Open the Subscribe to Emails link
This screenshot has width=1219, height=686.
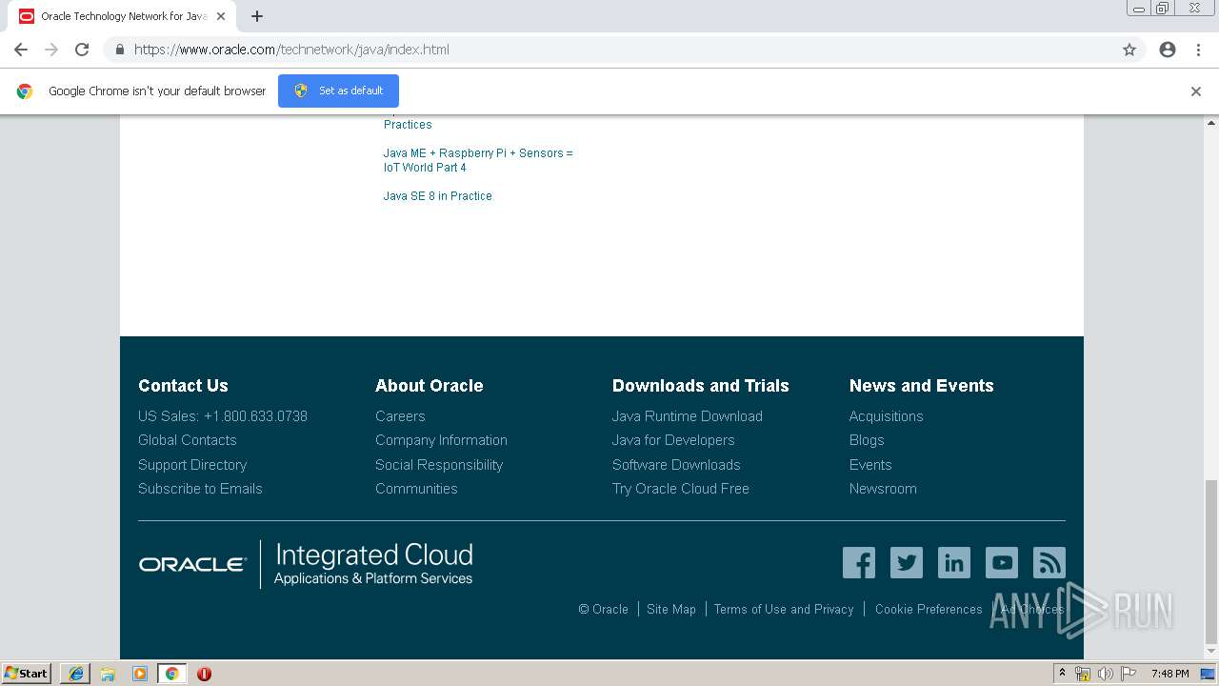click(x=200, y=489)
